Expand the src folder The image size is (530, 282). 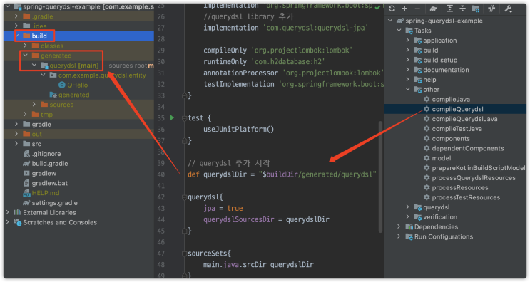16,144
